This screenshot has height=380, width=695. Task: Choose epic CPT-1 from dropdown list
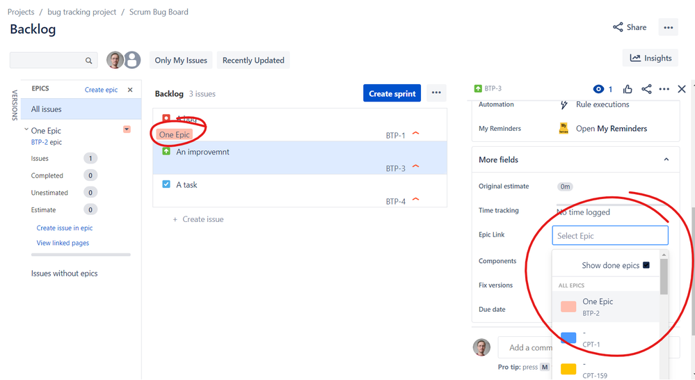click(606, 338)
